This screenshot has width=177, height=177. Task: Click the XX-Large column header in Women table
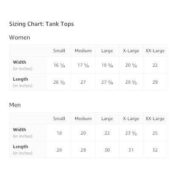pyautogui.click(x=155, y=51)
